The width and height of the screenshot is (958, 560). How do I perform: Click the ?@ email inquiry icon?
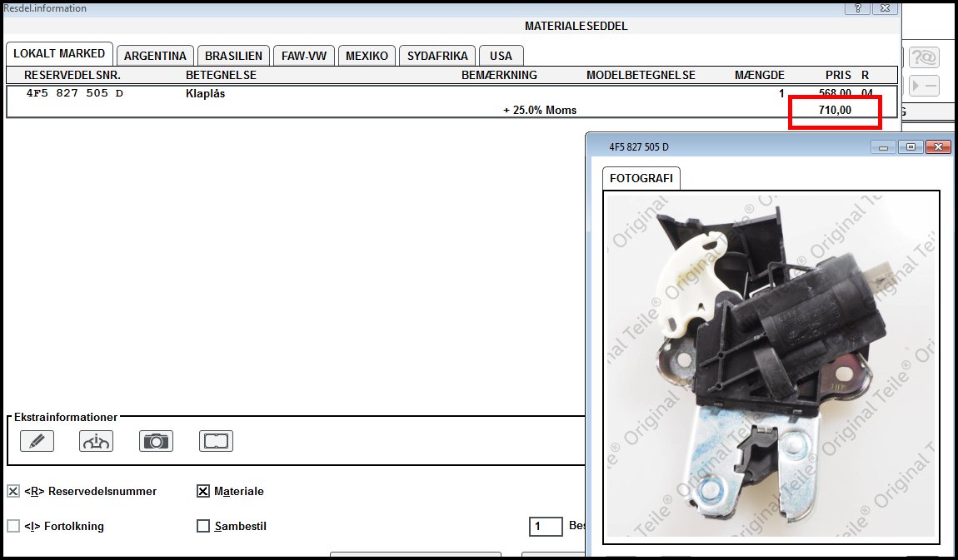[x=923, y=57]
